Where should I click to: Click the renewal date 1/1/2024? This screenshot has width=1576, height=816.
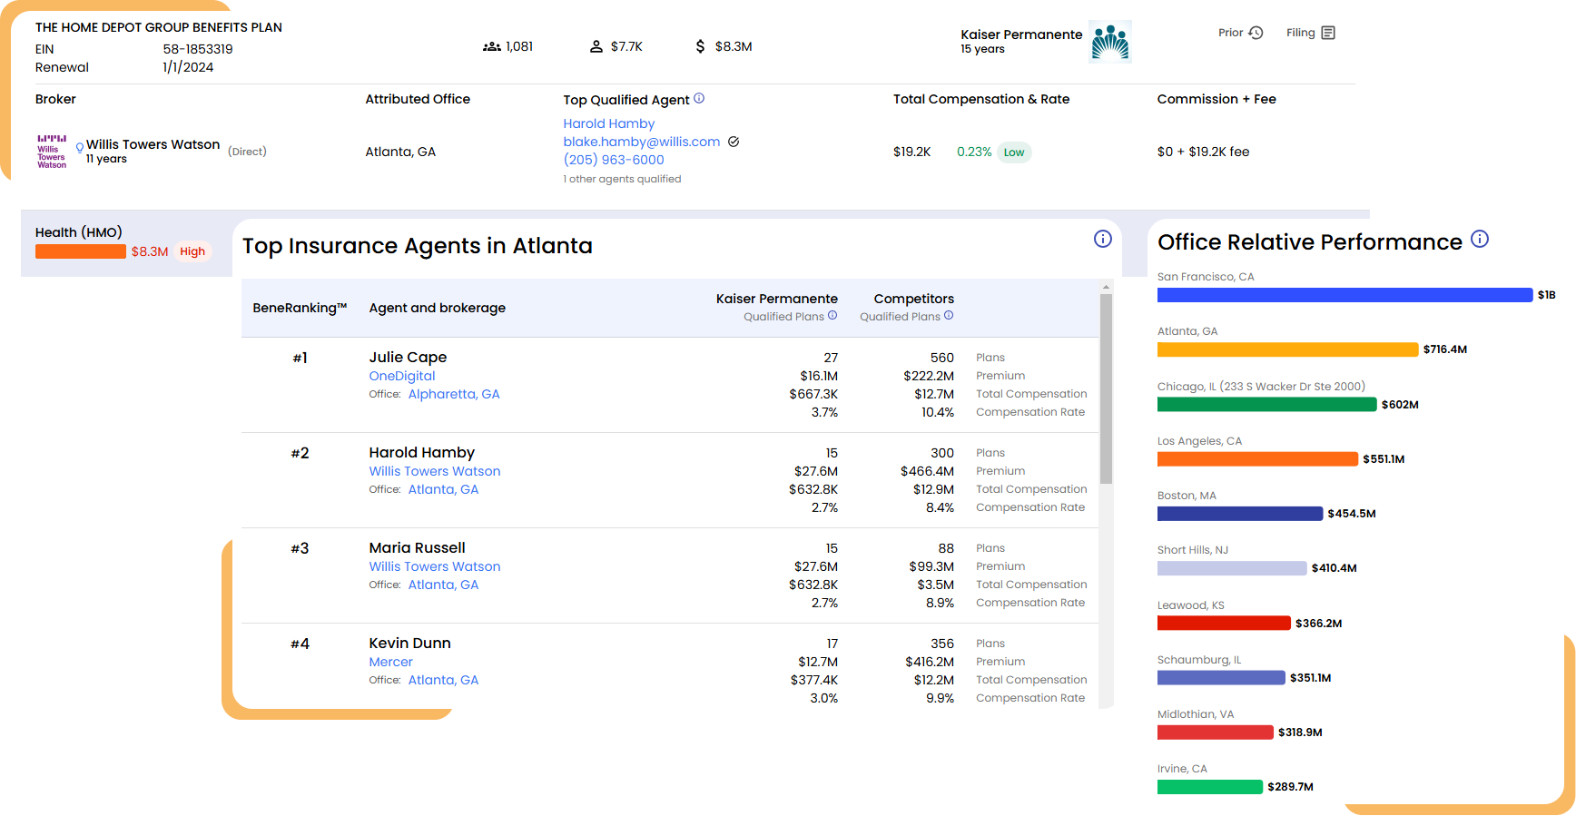coord(188,67)
